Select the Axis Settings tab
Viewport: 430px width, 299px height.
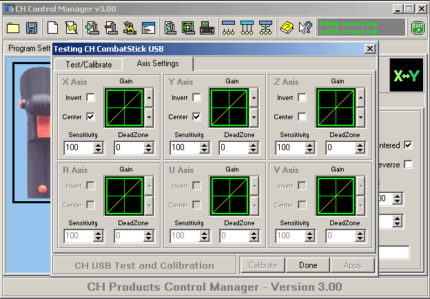coord(158,63)
